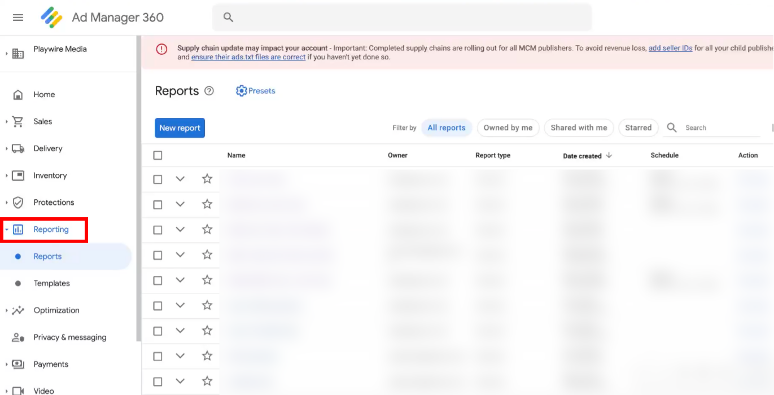Open the hamburger main menu icon
The width and height of the screenshot is (774, 395).
click(18, 17)
